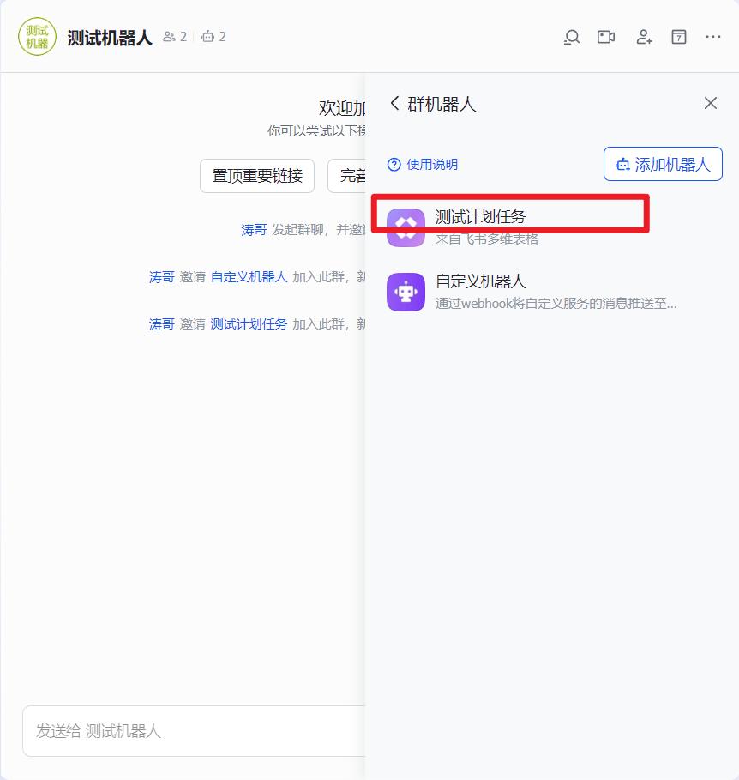739x780 pixels.
Task: Open 涛哥's profile from the chat message
Action: [252, 229]
